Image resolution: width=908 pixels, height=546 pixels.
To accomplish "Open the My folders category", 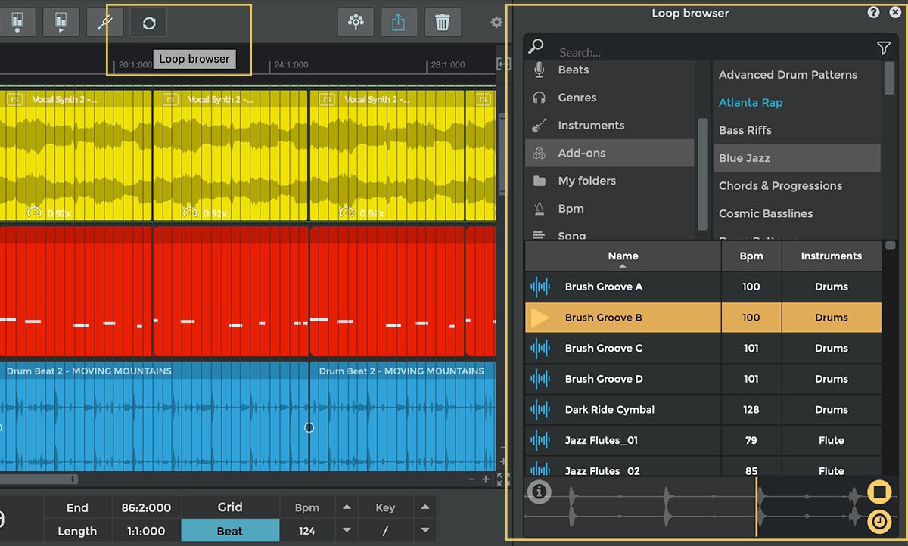I will (610, 181).
